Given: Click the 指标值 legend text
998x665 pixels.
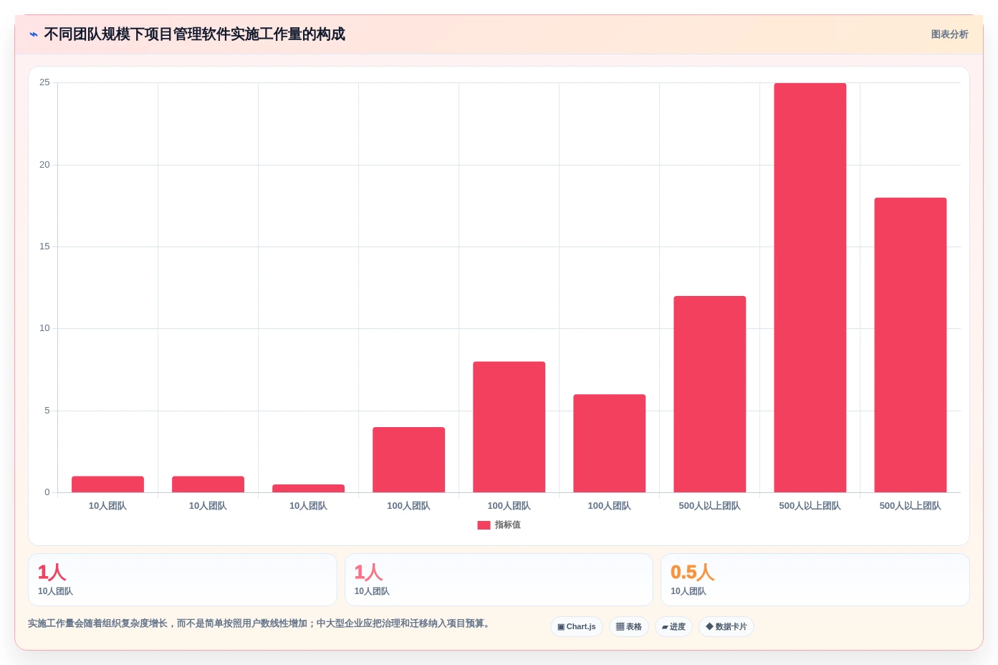Looking at the screenshot, I should (x=507, y=525).
